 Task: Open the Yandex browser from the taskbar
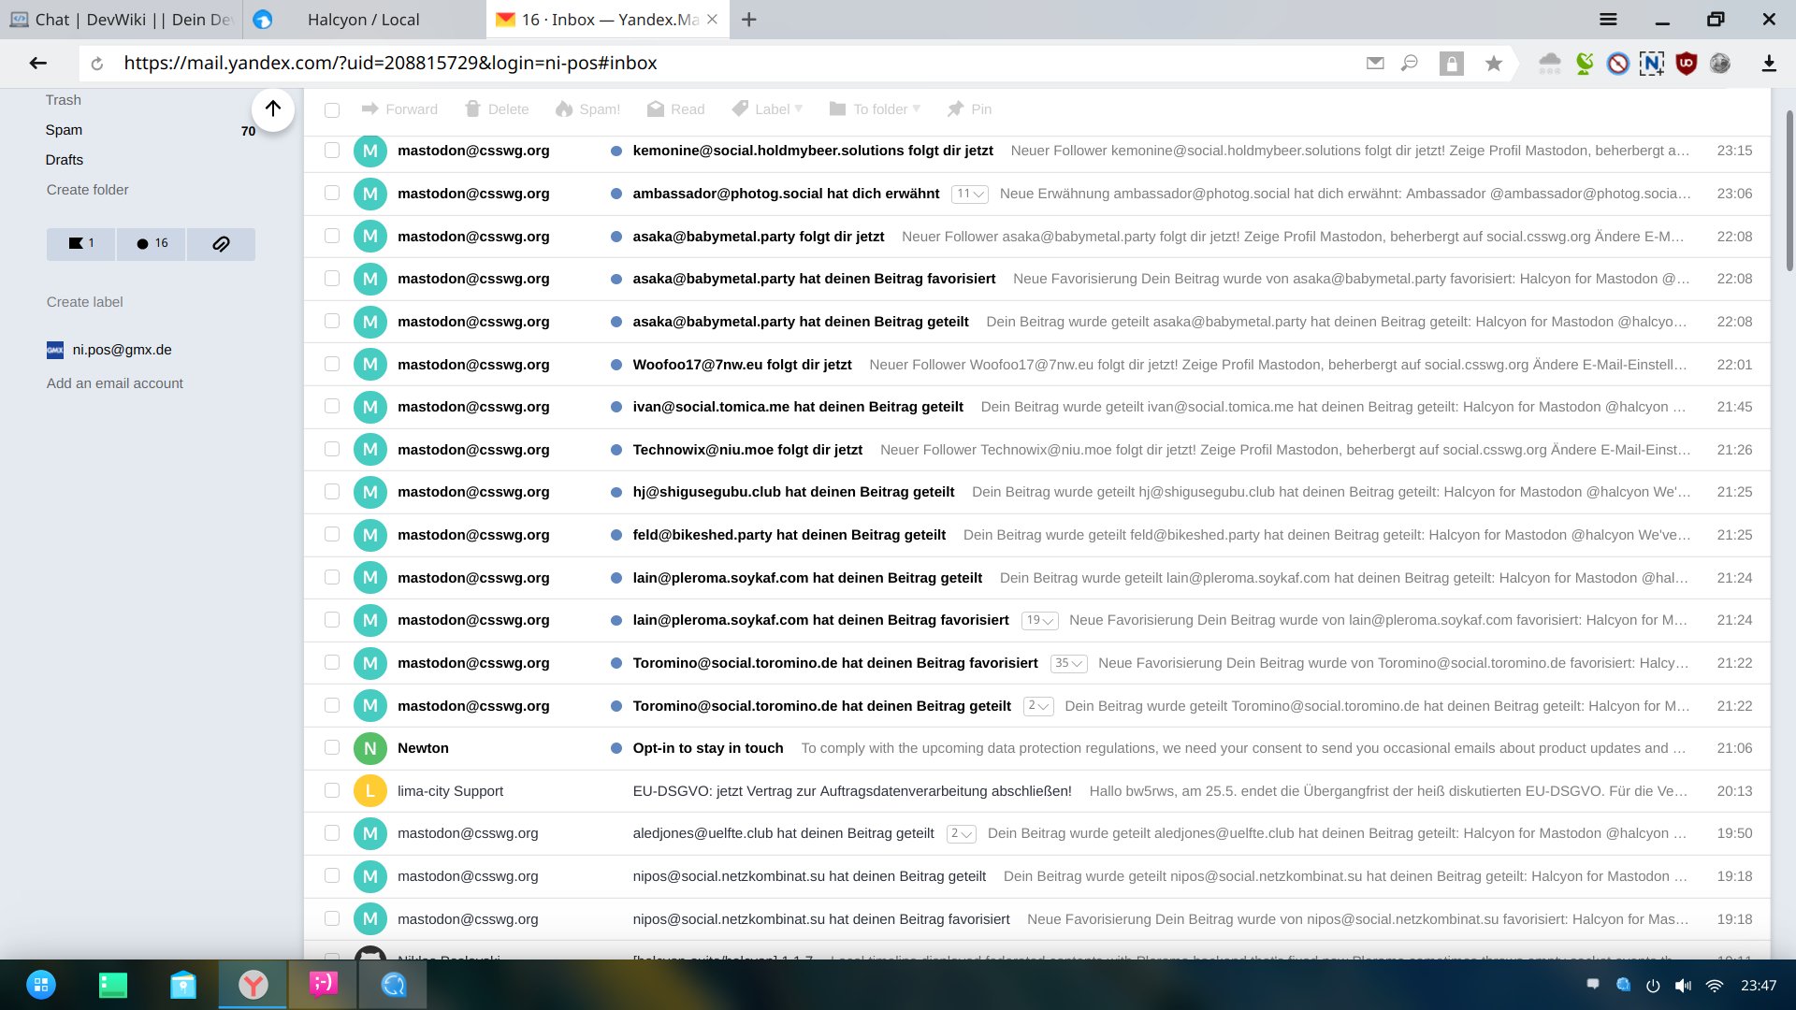tap(253, 985)
